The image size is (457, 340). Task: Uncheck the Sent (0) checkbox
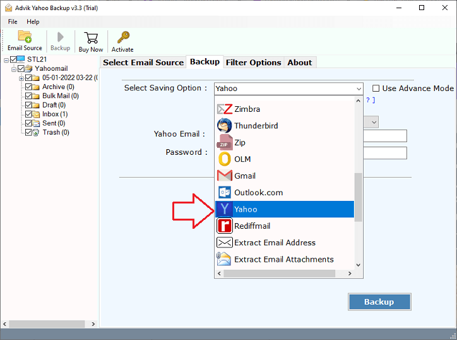pos(28,123)
